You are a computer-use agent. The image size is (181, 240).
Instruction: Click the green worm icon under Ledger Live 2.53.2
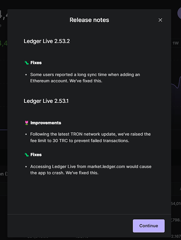[26, 63]
